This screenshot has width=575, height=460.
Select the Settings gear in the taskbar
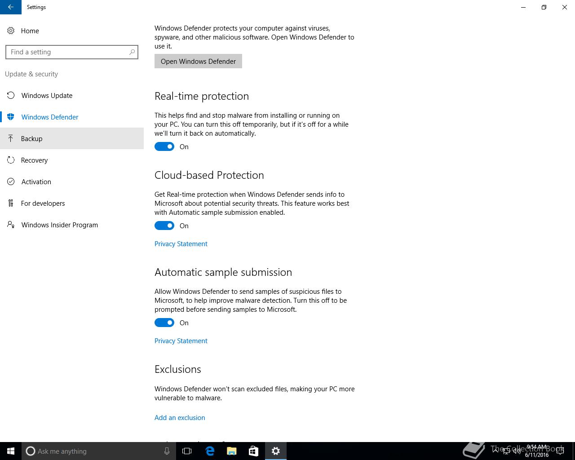pyautogui.click(x=276, y=451)
